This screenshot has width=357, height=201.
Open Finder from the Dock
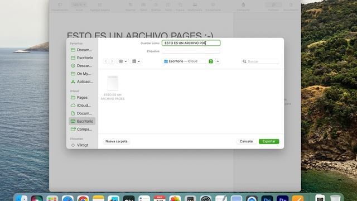[x=22, y=198]
